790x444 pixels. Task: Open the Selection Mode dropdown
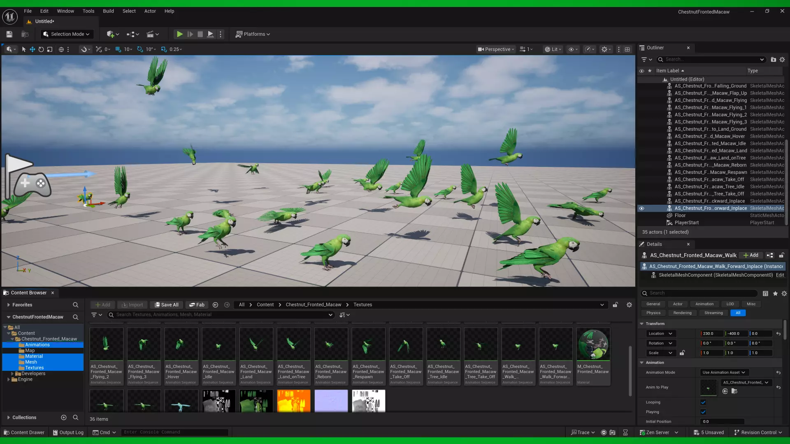pyautogui.click(x=66, y=34)
